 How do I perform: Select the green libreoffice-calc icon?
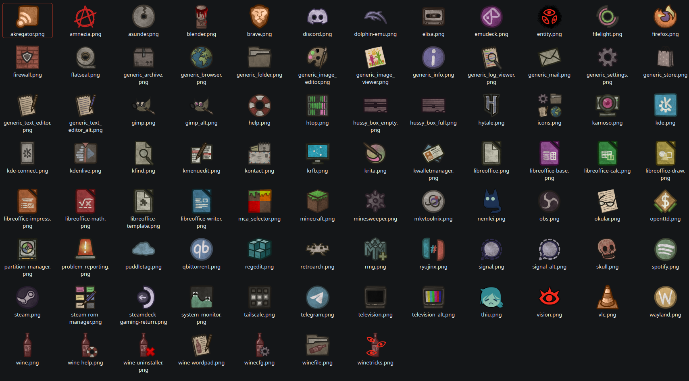point(608,153)
